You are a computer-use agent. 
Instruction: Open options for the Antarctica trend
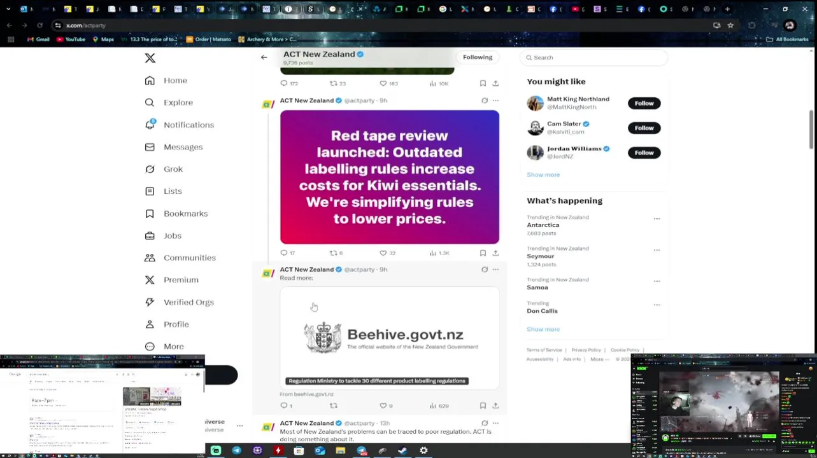pyautogui.click(x=657, y=219)
